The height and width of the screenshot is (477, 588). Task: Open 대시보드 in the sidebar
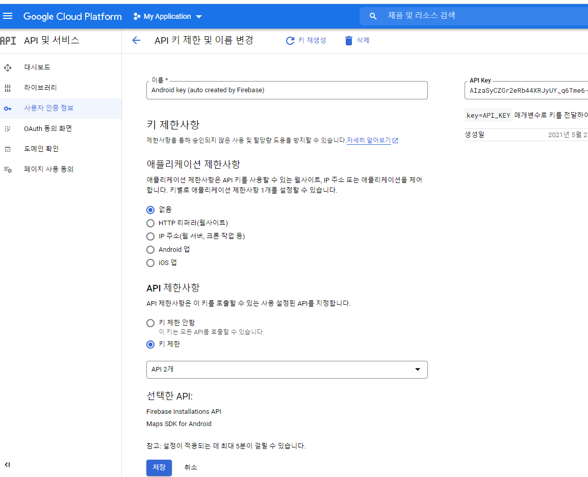click(x=37, y=67)
